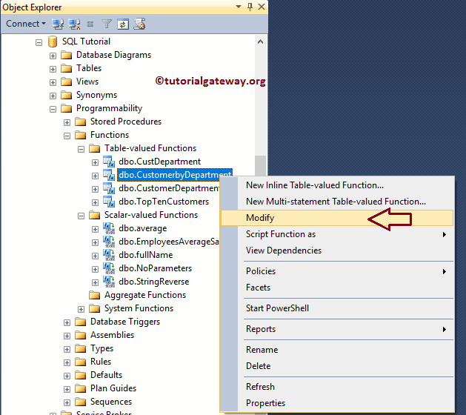Select the Plan Guides tree item
Viewport: 466px width, 415px height.
click(x=113, y=388)
